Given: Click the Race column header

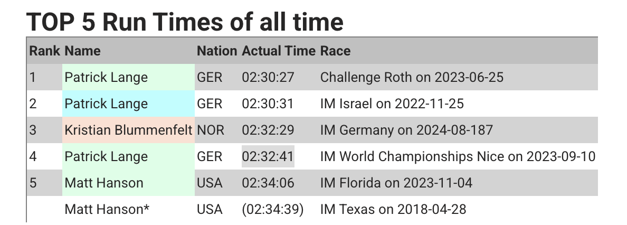Looking at the screenshot, I should (x=335, y=51).
